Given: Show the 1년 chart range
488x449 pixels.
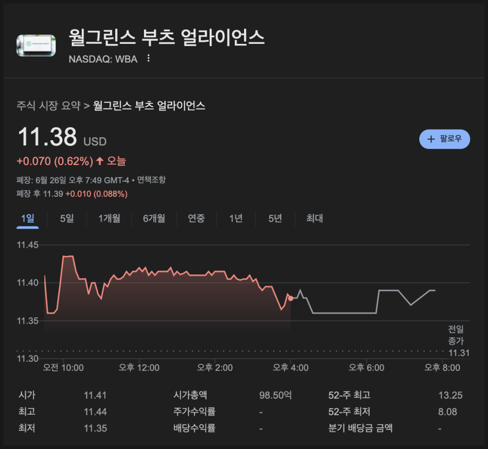Looking at the screenshot, I should 236,218.
